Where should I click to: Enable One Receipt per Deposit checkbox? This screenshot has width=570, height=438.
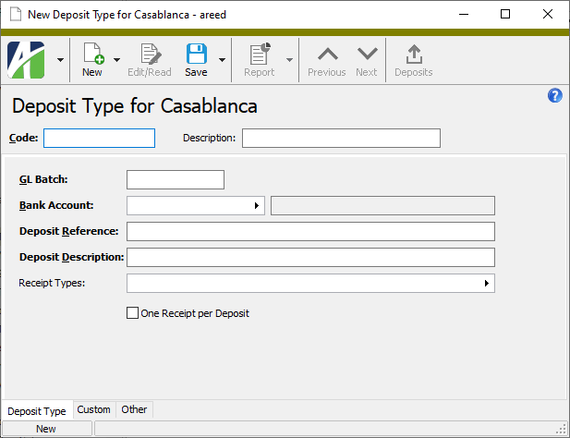click(x=132, y=313)
